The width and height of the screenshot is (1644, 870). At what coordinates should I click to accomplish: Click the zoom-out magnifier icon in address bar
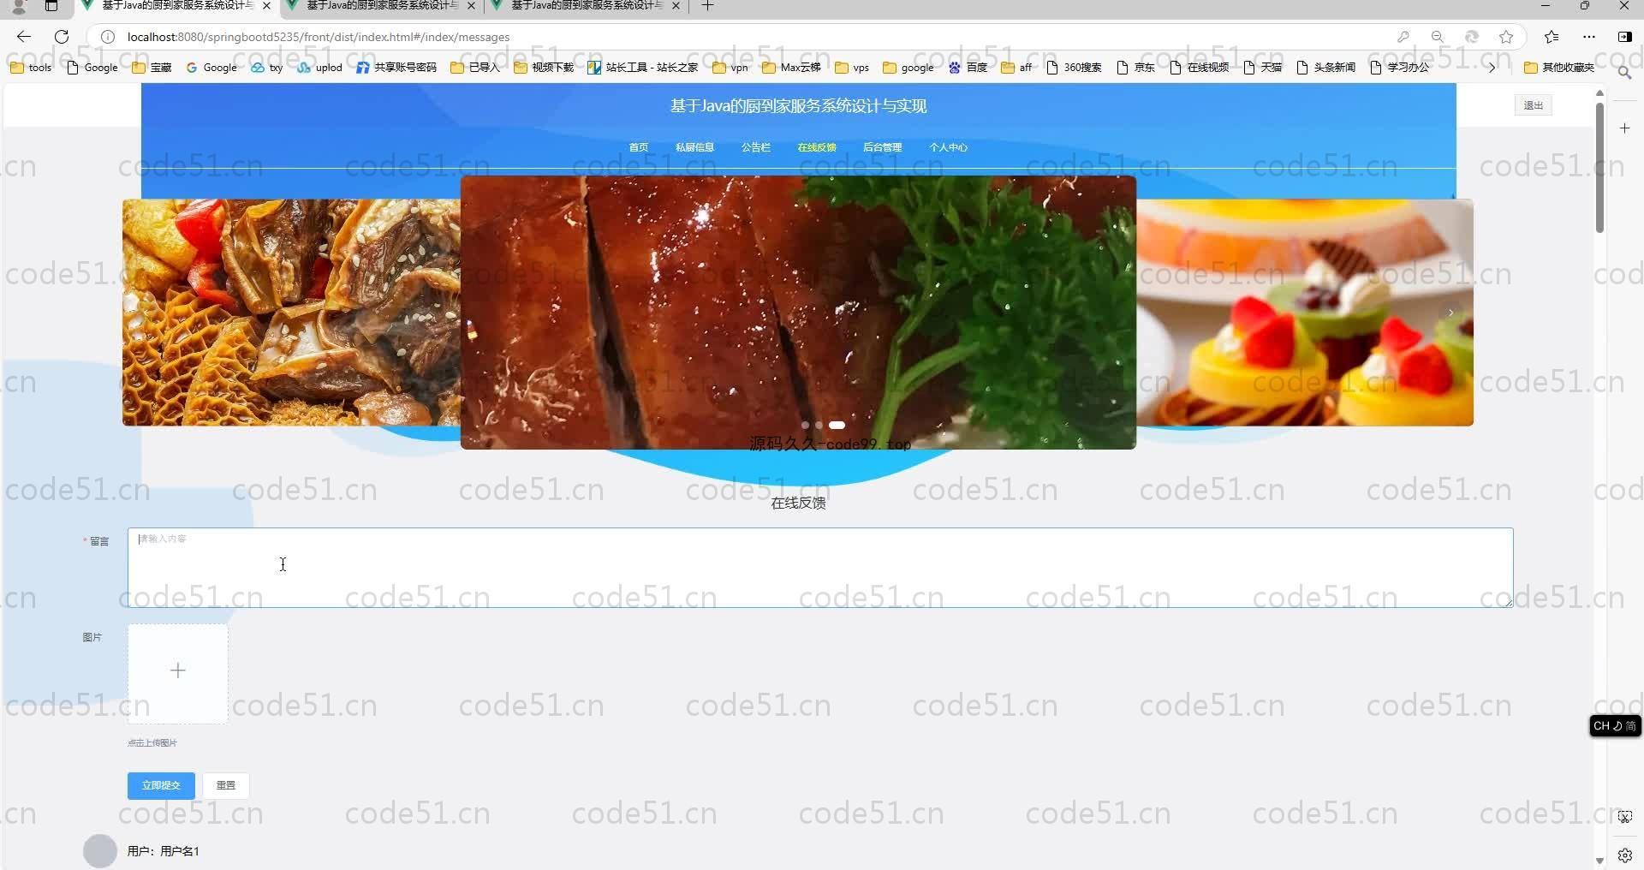pyautogui.click(x=1438, y=37)
